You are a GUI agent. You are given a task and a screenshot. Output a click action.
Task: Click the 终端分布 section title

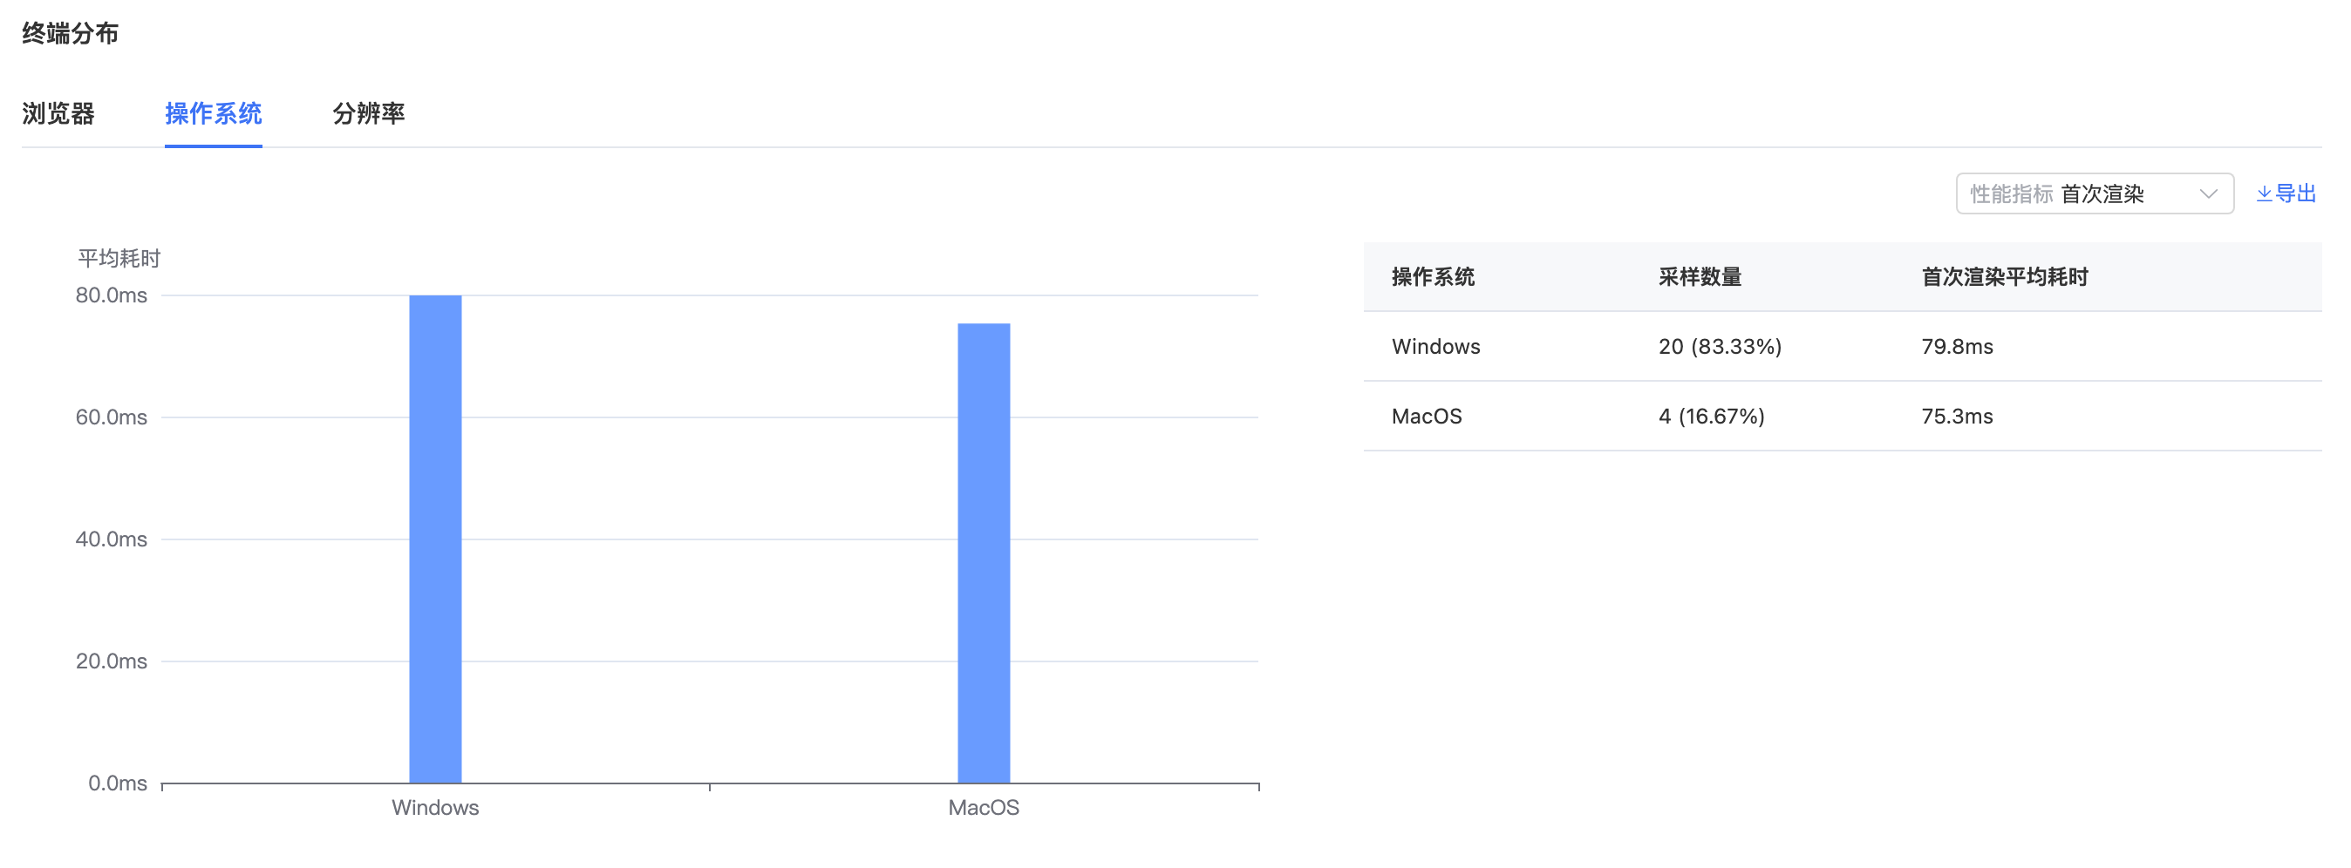pyautogui.click(x=71, y=33)
